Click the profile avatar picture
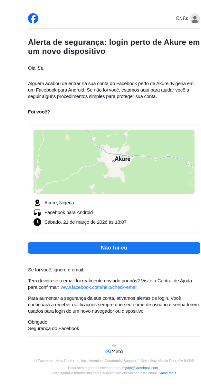The height and width of the screenshot is (391, 201). (195, 18)
